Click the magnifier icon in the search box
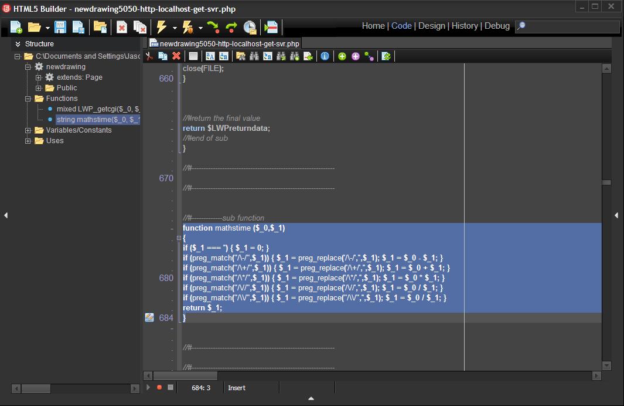624x406 pixels. coord(521,26)
